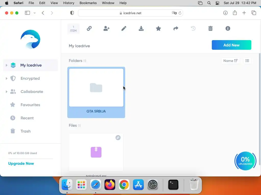Go forward in Safari

[x=52, y=13]
